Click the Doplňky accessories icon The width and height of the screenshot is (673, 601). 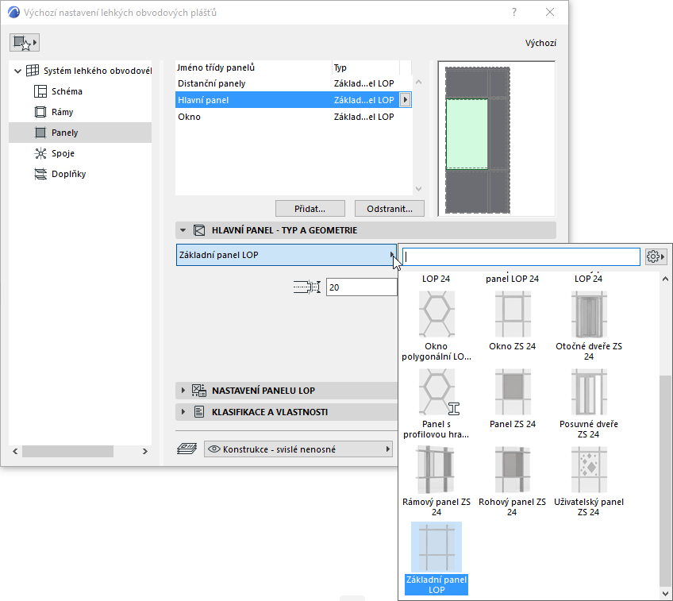40,174
